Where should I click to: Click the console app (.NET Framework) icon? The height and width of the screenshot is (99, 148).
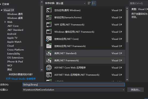coord(49,46)
